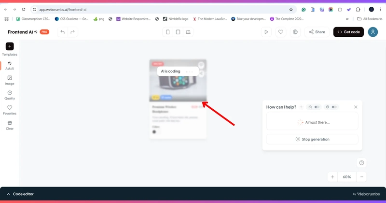Click the Clear canvas icon
This screenshot has height=203, width=386.
click(10, 125)
